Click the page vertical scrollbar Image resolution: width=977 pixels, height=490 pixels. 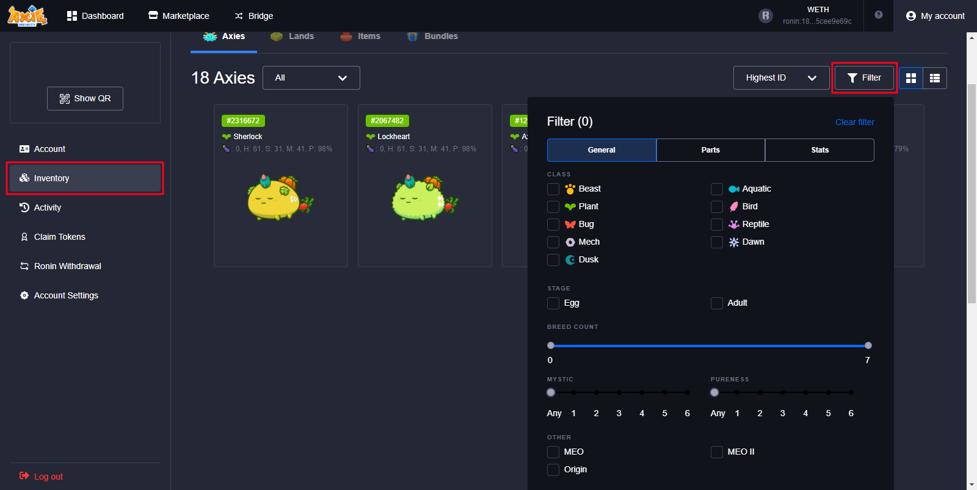(x=972, y=194)
